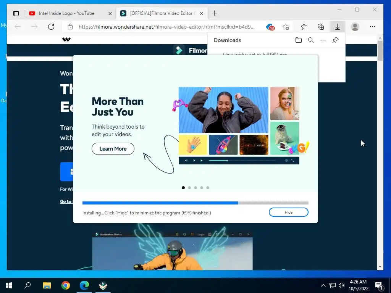Viewport: 391px width, 293px height.
Task: Click Hide to minimize the installer
Action: (289, 212)
